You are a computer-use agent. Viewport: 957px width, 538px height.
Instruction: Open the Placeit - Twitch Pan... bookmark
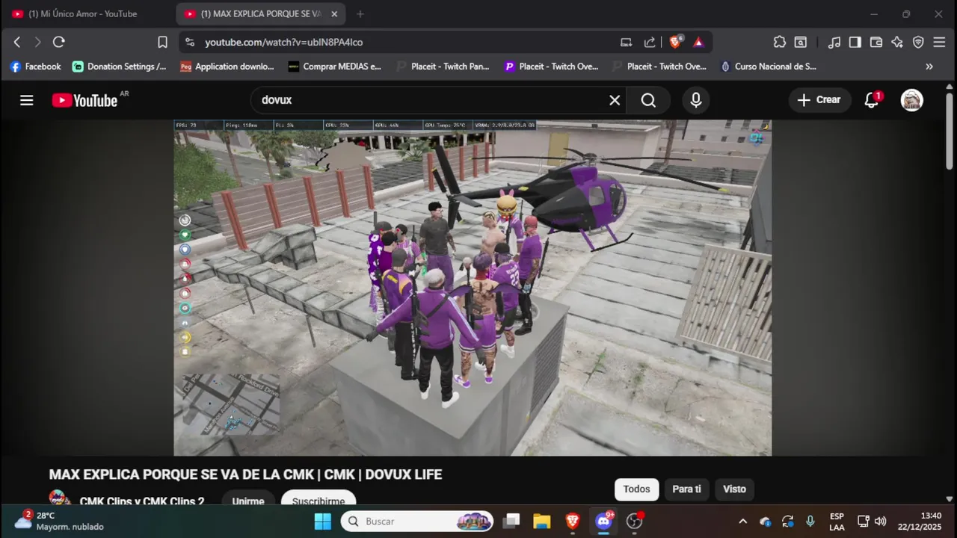click(443, 67)
